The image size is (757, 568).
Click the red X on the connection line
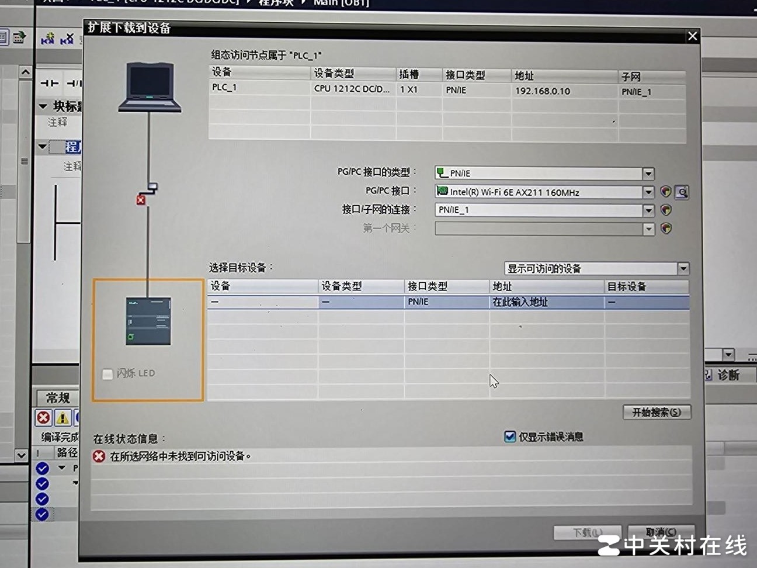tap(140, 200)
